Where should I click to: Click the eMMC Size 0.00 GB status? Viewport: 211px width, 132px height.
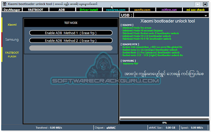click(162, 128)
